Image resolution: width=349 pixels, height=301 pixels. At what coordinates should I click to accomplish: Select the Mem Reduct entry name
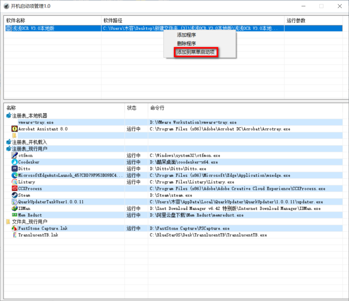[x=30, y=215]
